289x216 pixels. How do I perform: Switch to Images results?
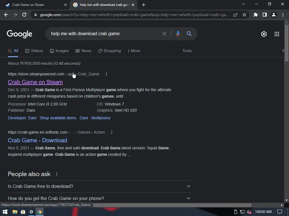point(59,51)
